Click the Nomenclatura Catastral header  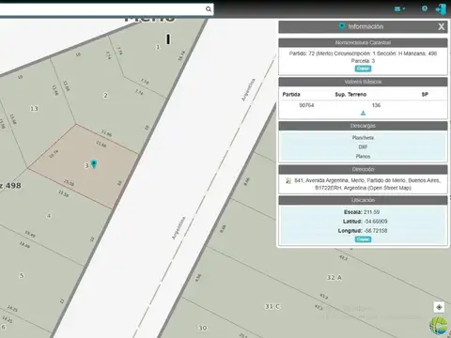coord(363,43)
